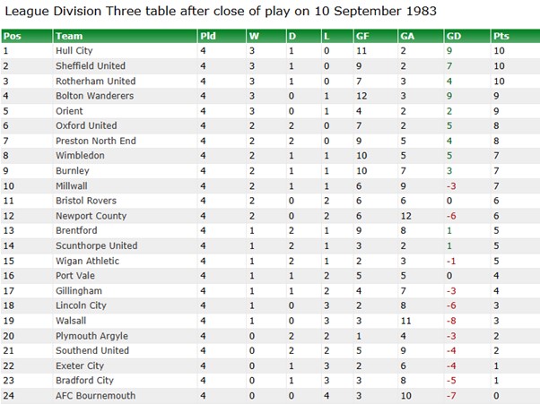
Task: Click the League Division Three table title
Action: [221, 11]
